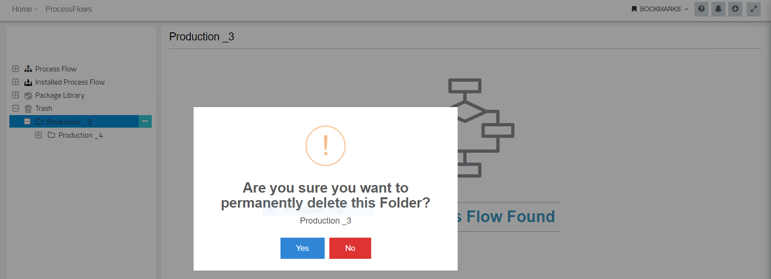The height and width of the screenshot is (279, 771).
Task: Open the notifications bell icon
Action: (x=718, y=9)
